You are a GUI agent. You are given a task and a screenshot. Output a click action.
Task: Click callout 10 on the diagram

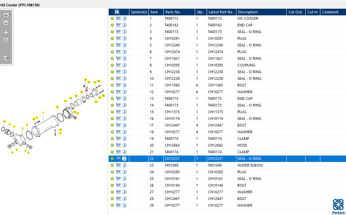(x=4, y=122)
